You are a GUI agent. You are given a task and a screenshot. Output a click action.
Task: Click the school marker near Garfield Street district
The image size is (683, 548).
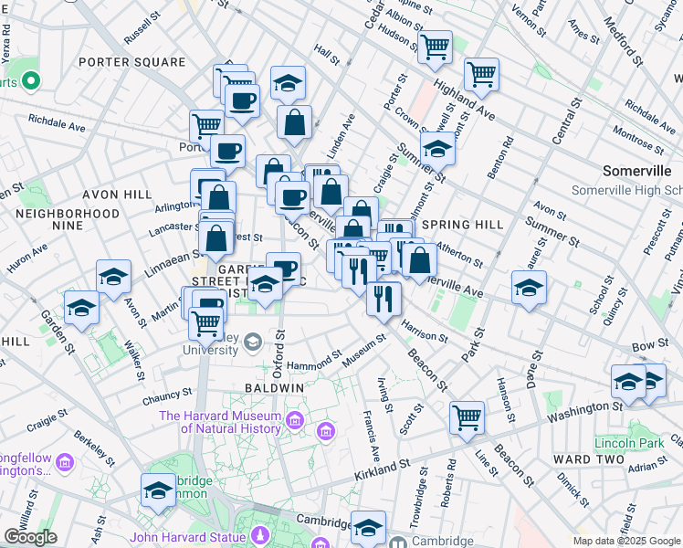[x=265, y=286]
